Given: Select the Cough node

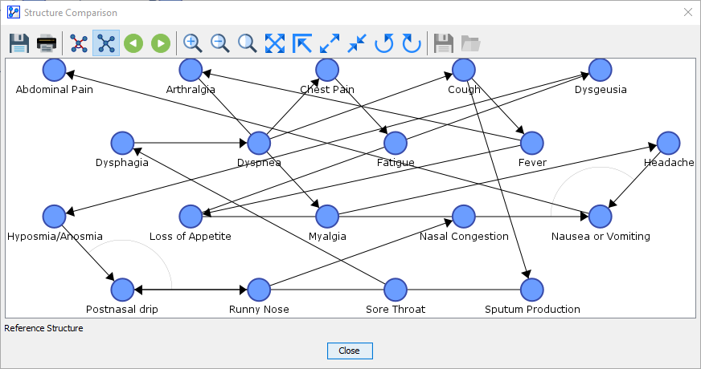Looking at the screenshot, I should [464, 70].
